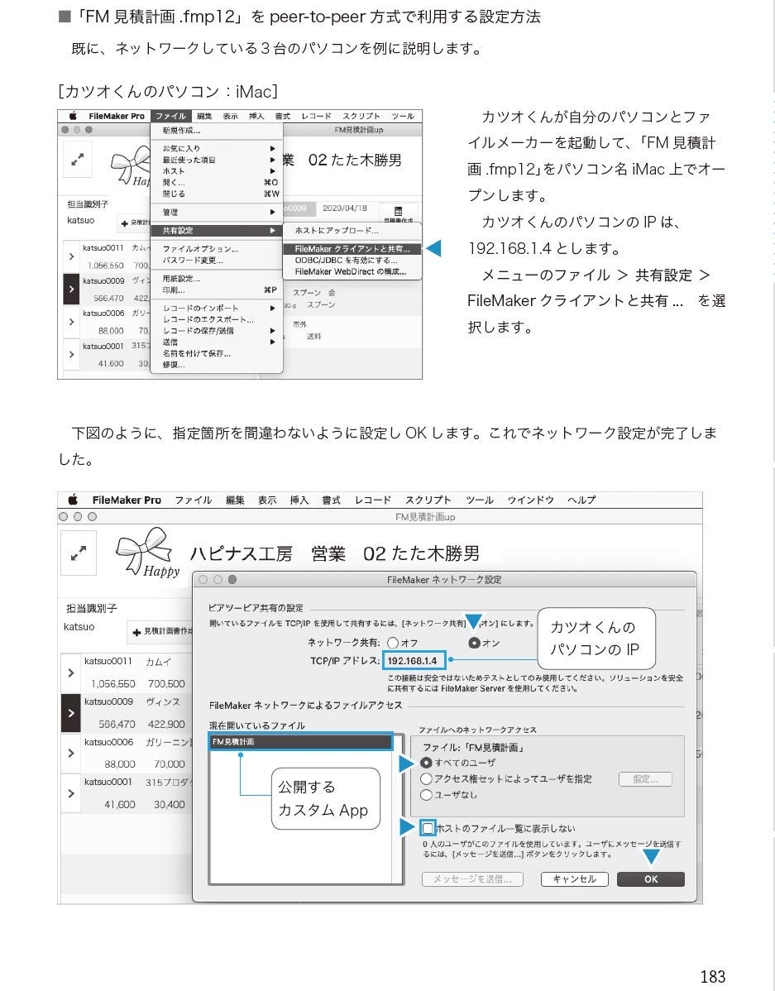Image resolution: width=775 pixels, height=991 pixels.
Task: Select FileMaker クライアントと共有... submenu item
Action: (352, 249)
